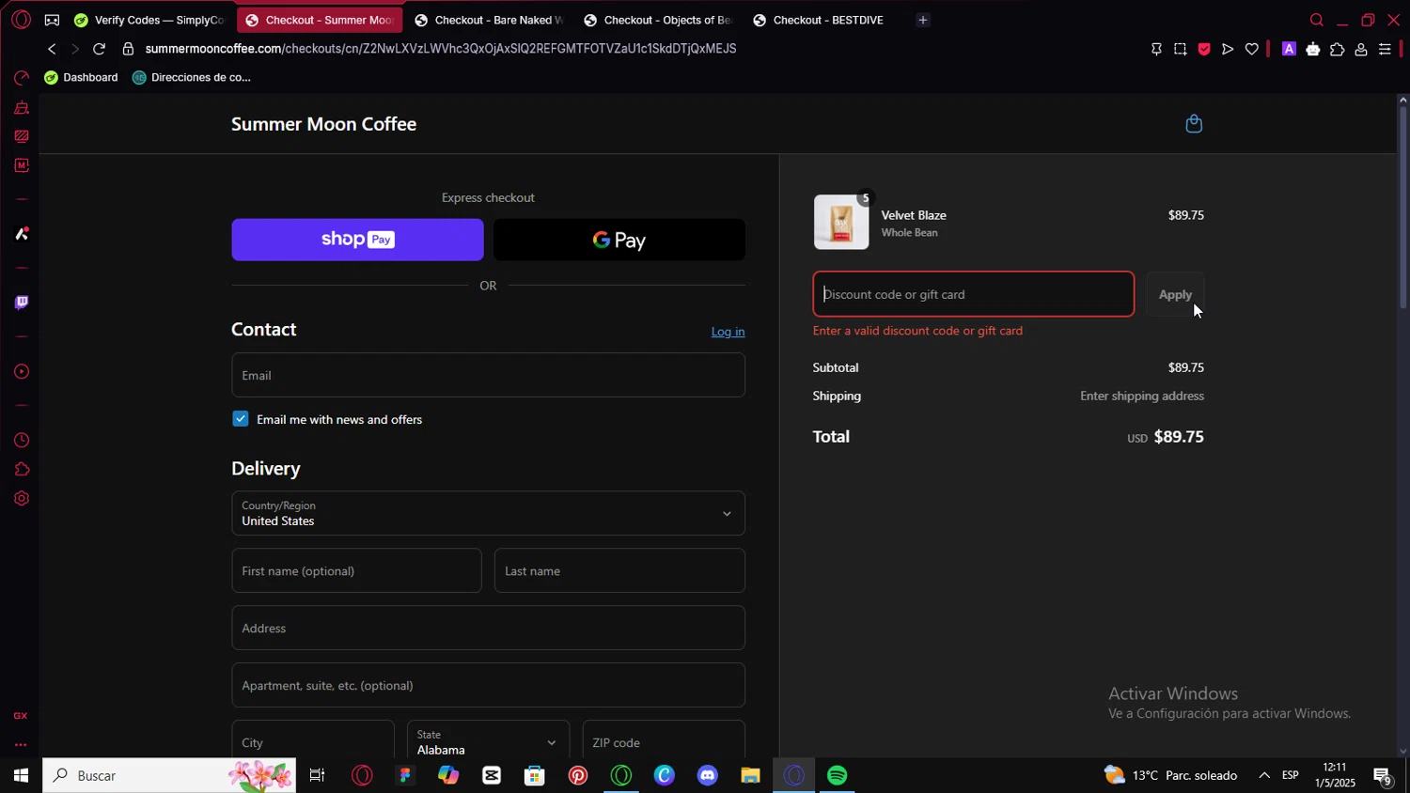Open sidebar History clock icon
1410x793 pixels.
21,441
